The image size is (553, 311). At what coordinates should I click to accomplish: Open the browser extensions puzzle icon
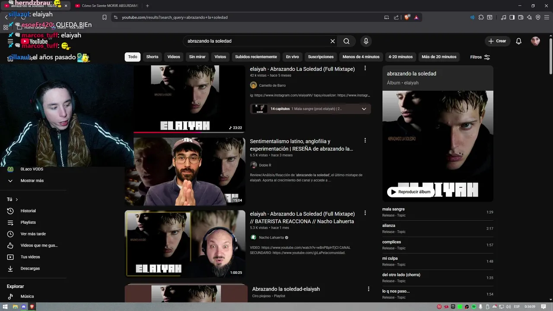click(x=481, y=17)
